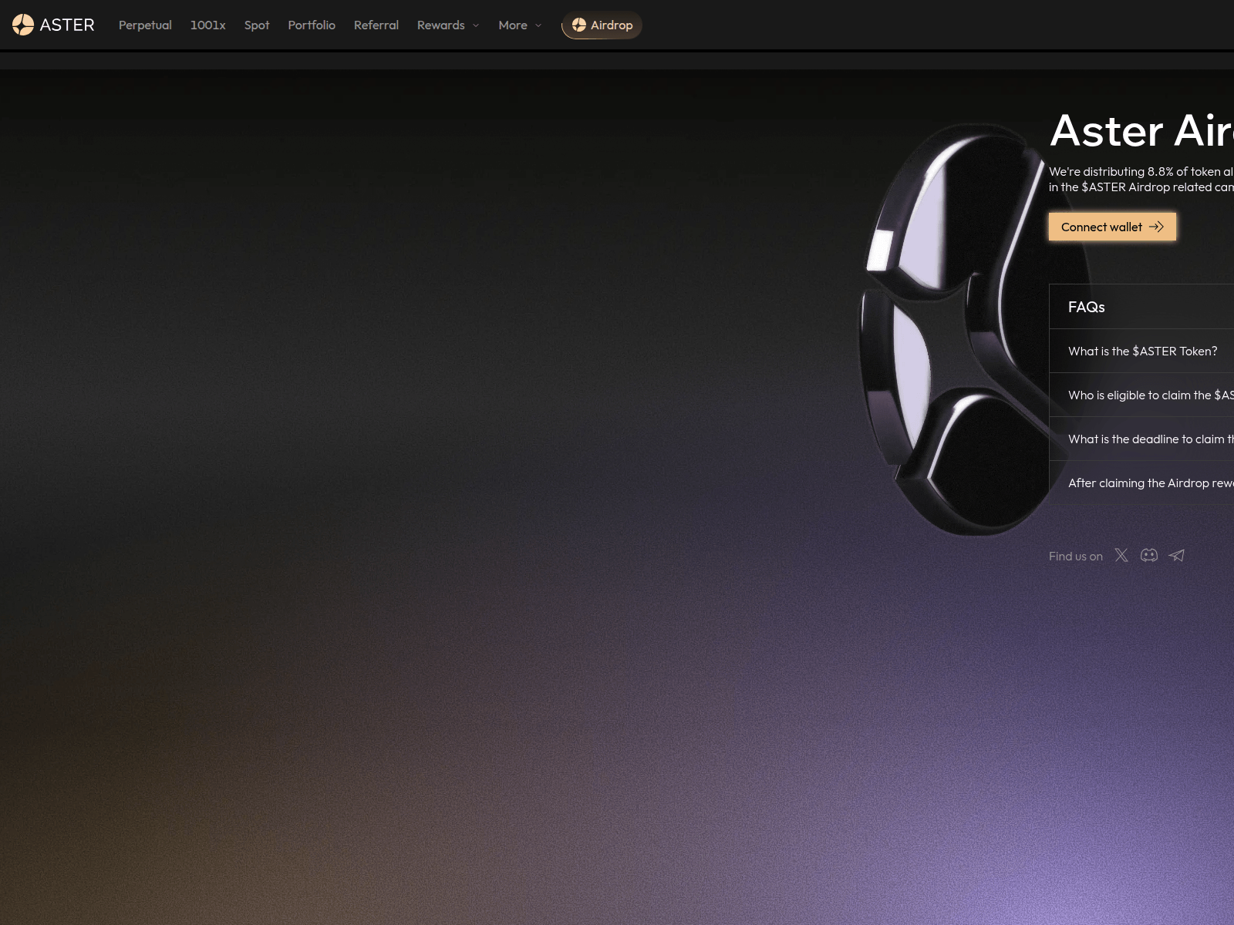Open the 1001x section

pyautogui.click(x=208, y=25)
